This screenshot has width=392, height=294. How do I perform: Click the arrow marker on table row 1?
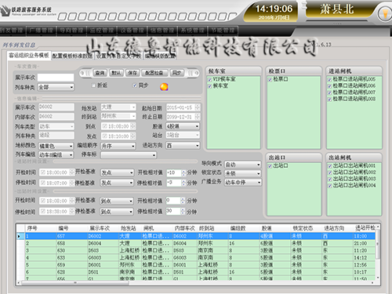tap(19, 236)
